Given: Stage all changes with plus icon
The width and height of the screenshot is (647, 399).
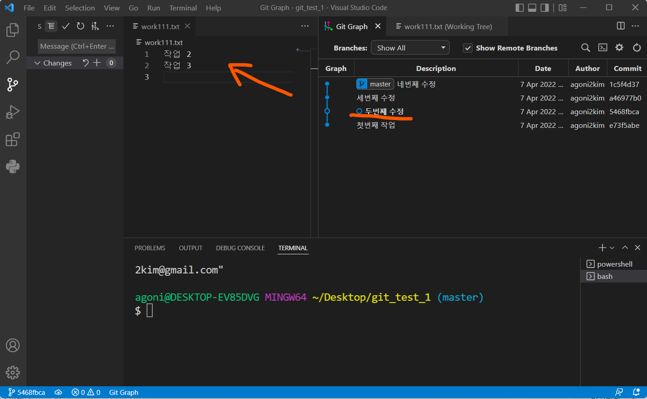Looking at the screenshot, I should pos(97,63).
